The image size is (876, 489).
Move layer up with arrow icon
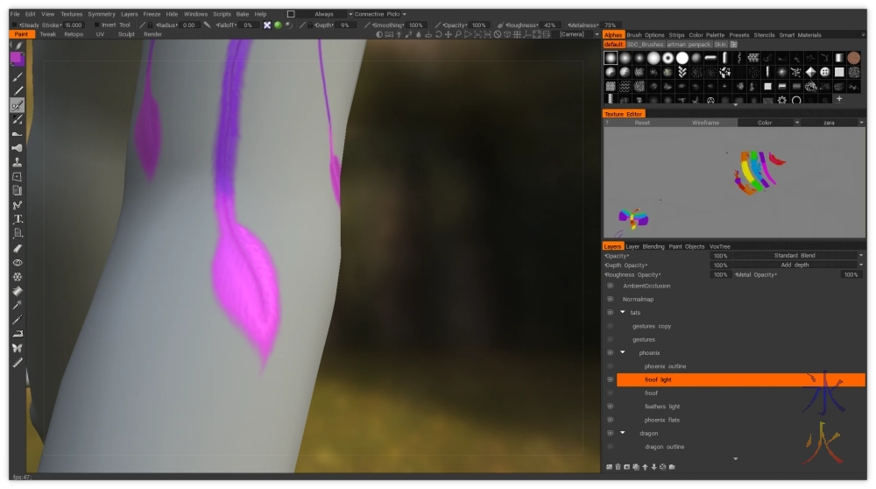tap(645, 466)
